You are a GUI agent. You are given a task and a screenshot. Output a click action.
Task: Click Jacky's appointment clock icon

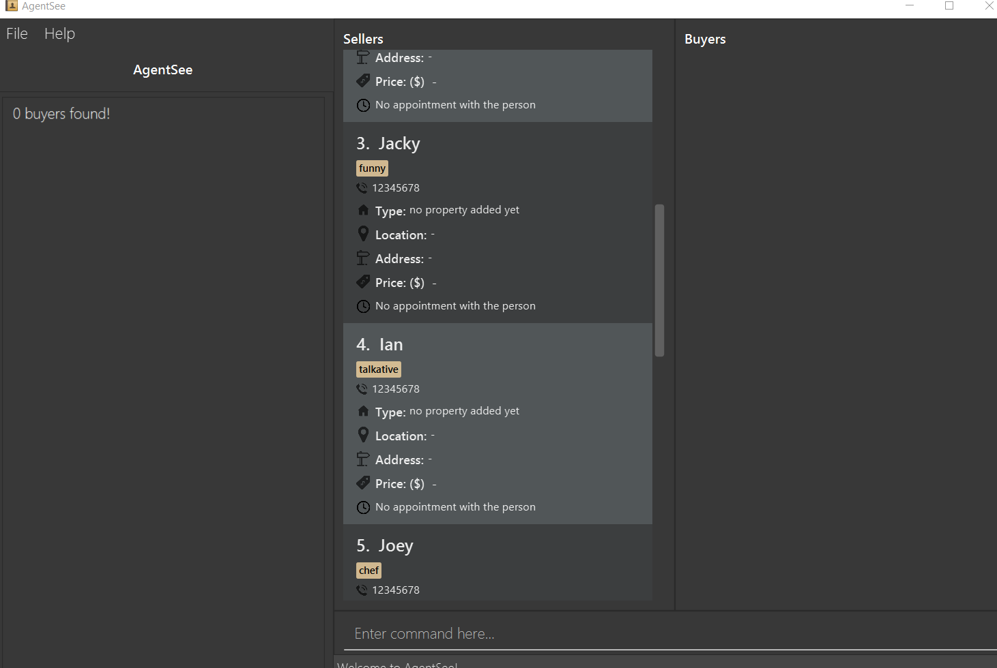[363, 306]
